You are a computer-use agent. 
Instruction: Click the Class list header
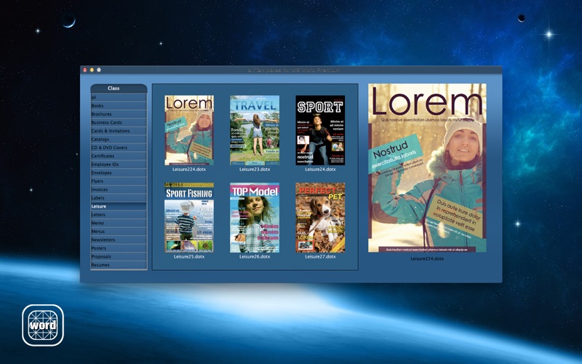(x=119, y=88)
